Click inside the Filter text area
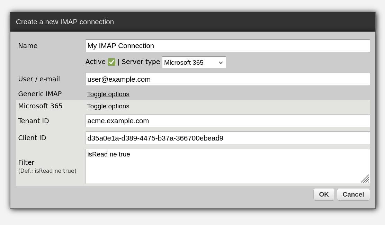 (222, 166)
